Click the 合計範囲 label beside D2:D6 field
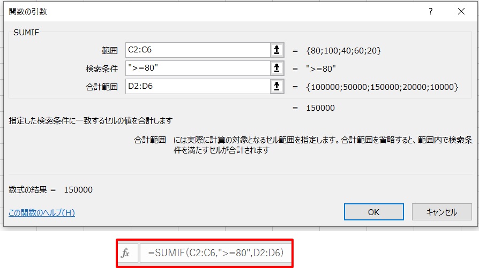 click(102, 87)
